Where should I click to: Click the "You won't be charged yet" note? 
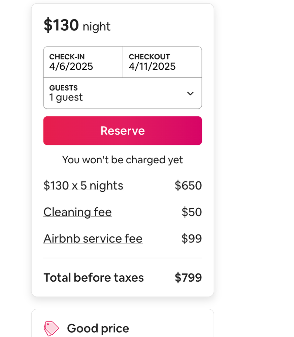pos(123,160)
